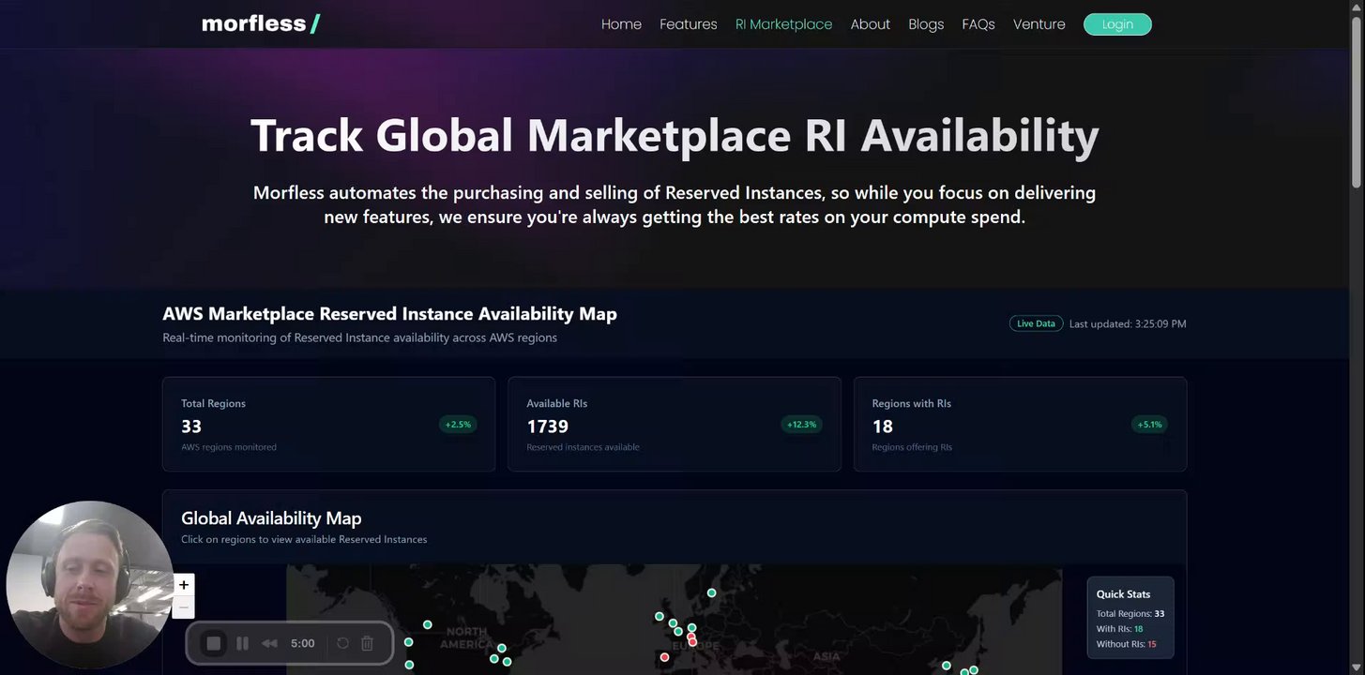Click 'Total Regions: 33' in Quick Stats
Image resolution: width=1365 pixels, height=675 pixels.
tap(1130, 614)
